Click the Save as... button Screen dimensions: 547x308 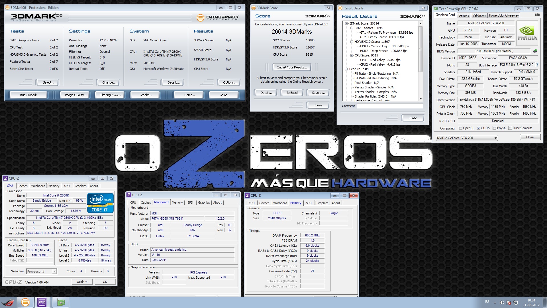pyautogui.click(x=319, y=93)
